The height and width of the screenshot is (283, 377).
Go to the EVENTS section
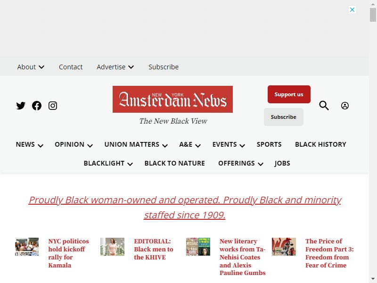pos(225,144)
